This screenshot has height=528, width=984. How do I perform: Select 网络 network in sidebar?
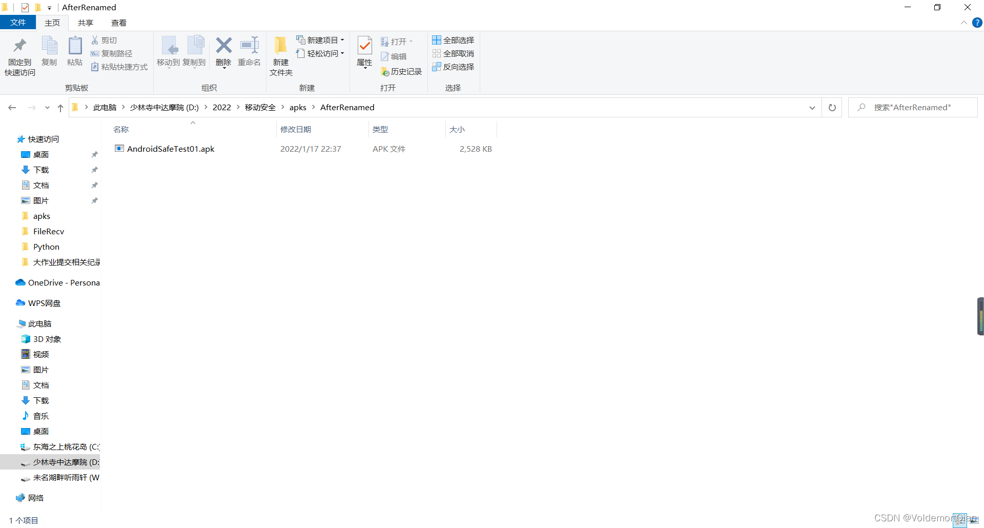coord(30,498)
